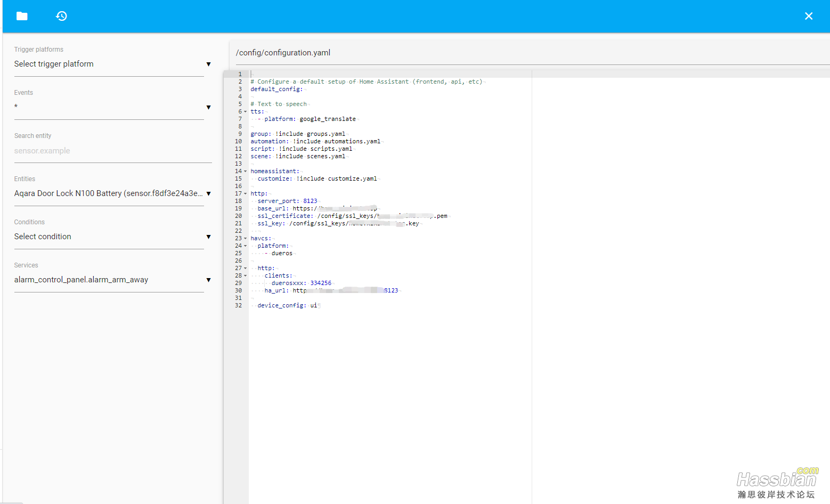Click the automation: !include automations.yaml line

[315, 142]
